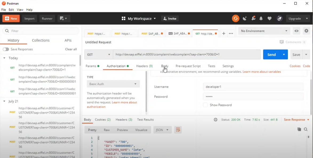This screenshot has width=313, height=158.
Task: Open manage environments gear icon
Action: [x=306, y=31]
